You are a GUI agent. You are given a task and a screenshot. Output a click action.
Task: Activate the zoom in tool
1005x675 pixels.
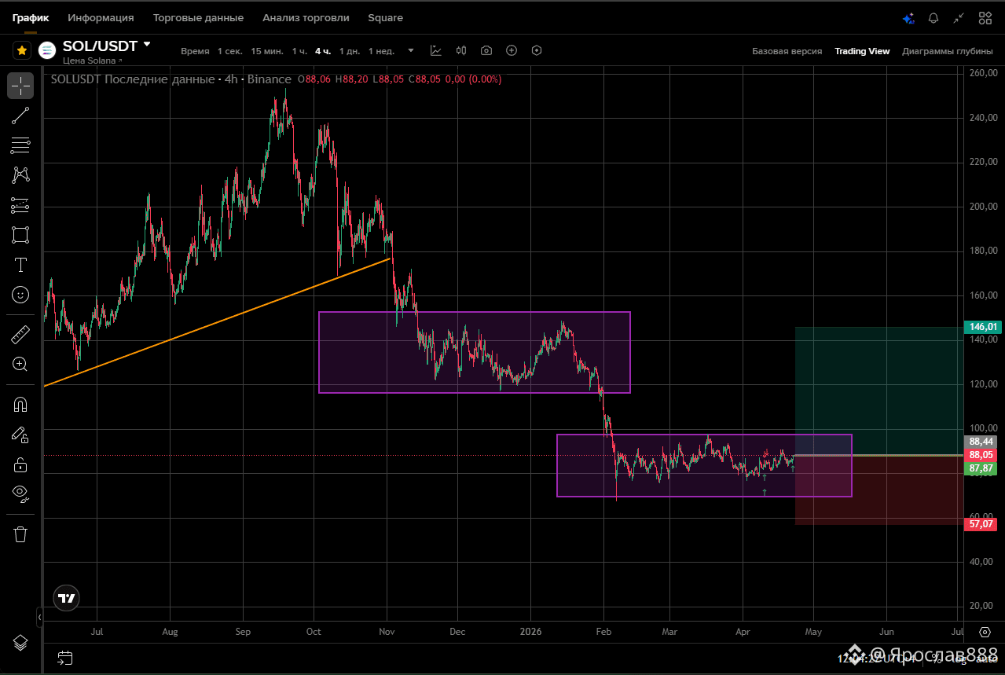tap(20, 364)
